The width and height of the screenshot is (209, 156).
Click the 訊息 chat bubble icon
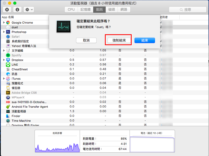pos(8,74)
